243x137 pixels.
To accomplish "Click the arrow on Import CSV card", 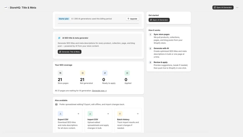I will (x=108, y=114).
